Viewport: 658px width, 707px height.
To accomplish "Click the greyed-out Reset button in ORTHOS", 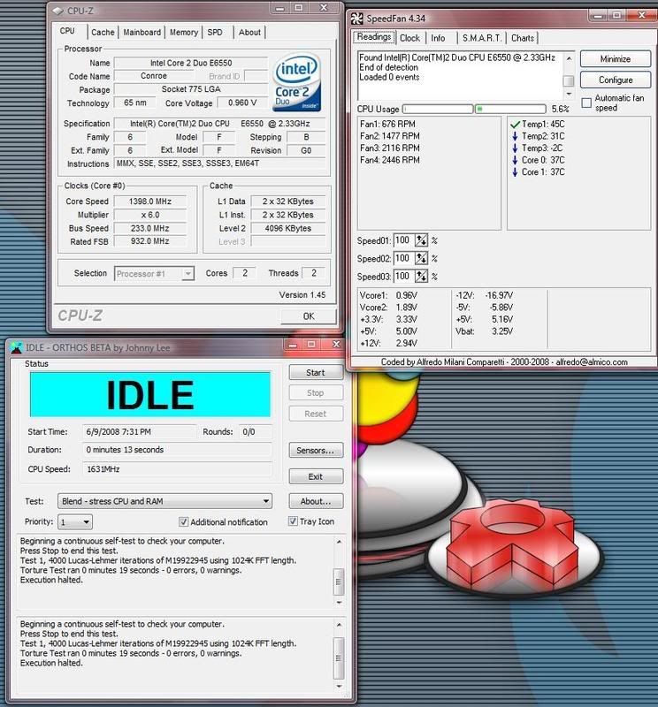I will pos(316,414).
